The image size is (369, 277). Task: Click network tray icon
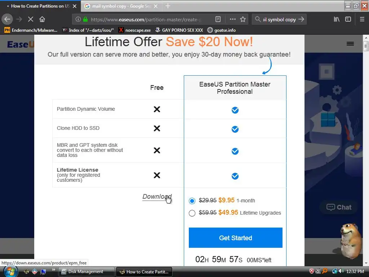[x=334, y=271]
